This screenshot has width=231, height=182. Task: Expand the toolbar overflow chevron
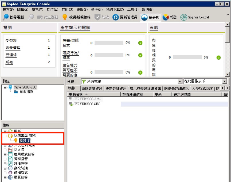[227, 15]
